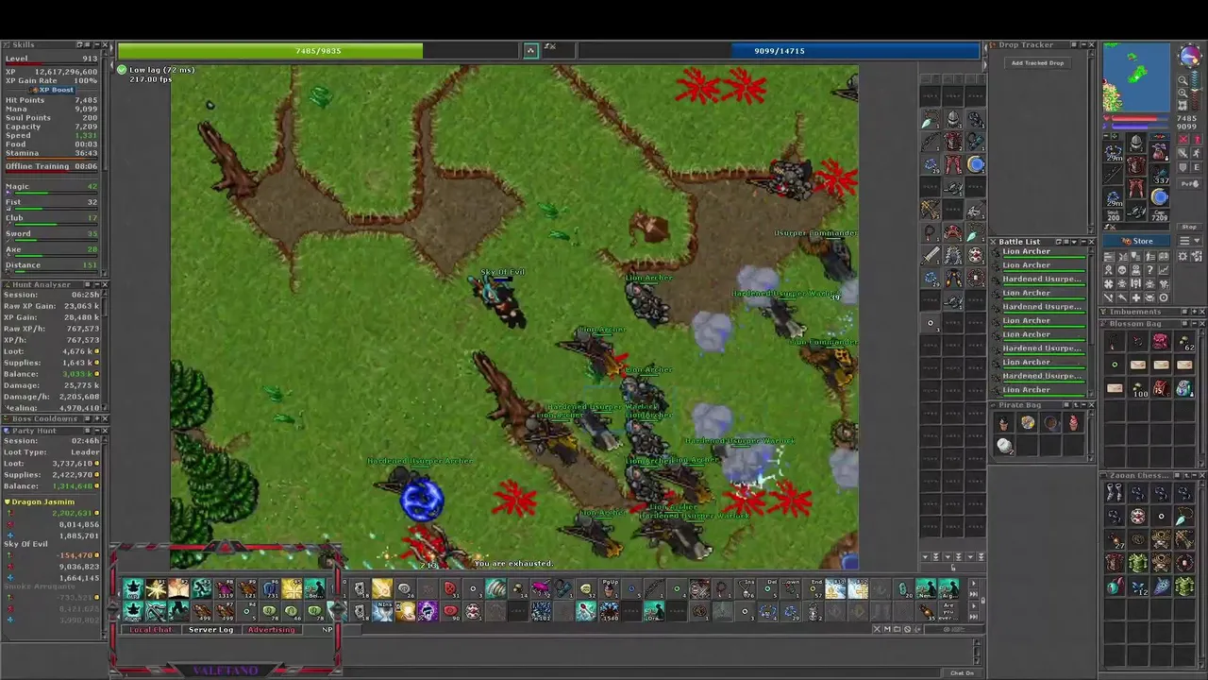Viewport: 1208px width, 680px height.
Task: Collapse the Battle List panel
Action: [x=1082, y=242]
